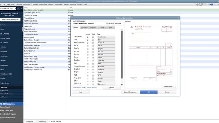The image size is (219, 123).
Task: Collapse the left icon bar arrow
Action: pyautogui.click(x=22, y=9)
